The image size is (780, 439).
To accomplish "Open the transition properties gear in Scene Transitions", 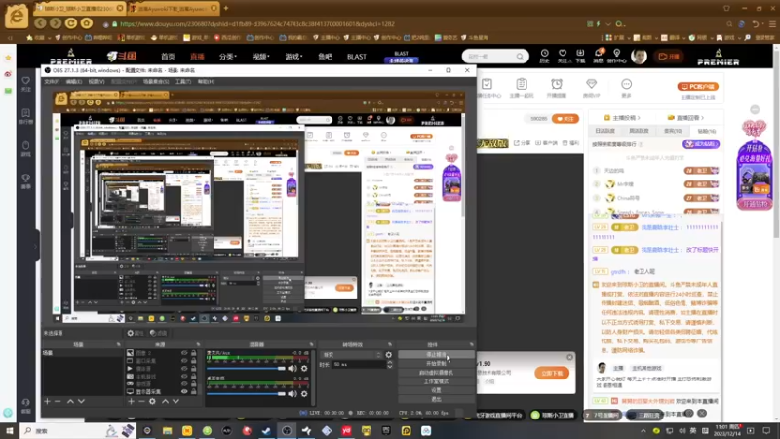I will pos(388,355).
